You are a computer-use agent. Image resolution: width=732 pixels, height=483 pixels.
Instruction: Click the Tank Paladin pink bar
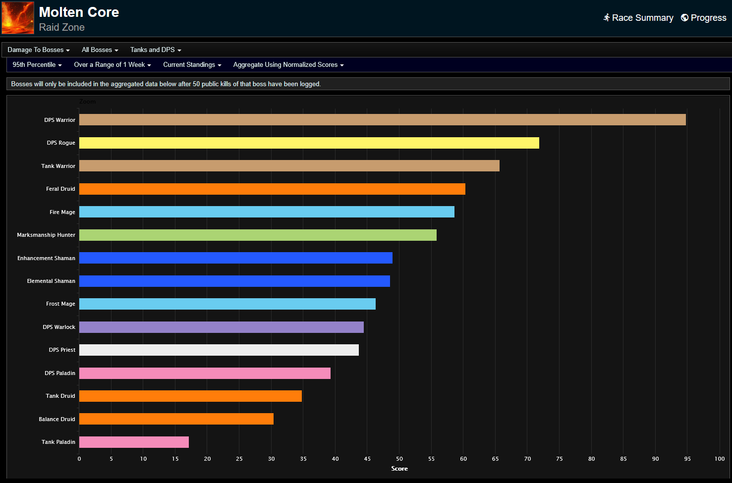(x=134, y=441)
